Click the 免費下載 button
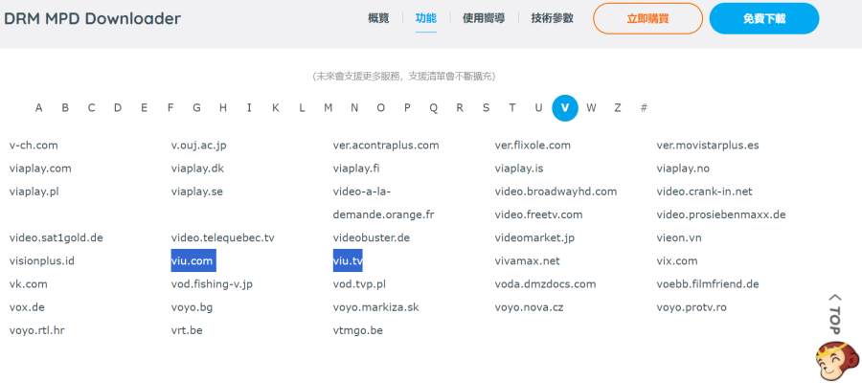 pyautogui.click(x=764, y=19)
